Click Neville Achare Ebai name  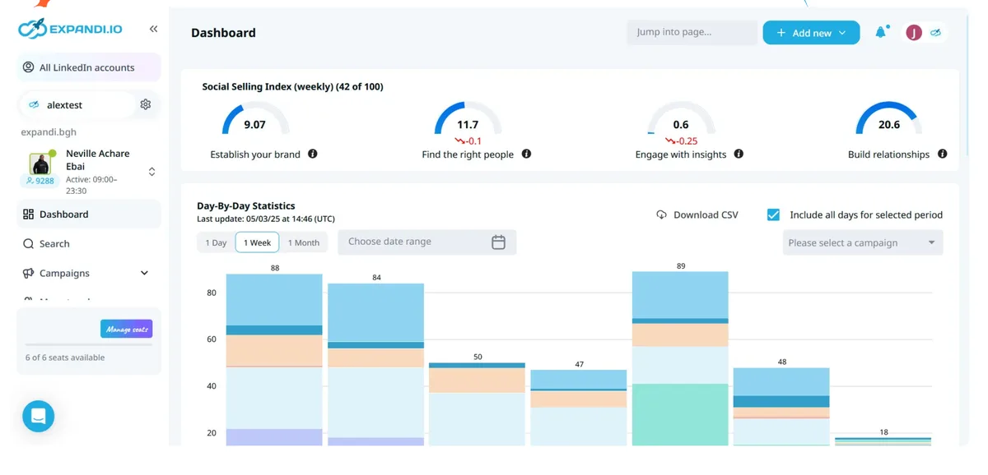tap(98, 159)
